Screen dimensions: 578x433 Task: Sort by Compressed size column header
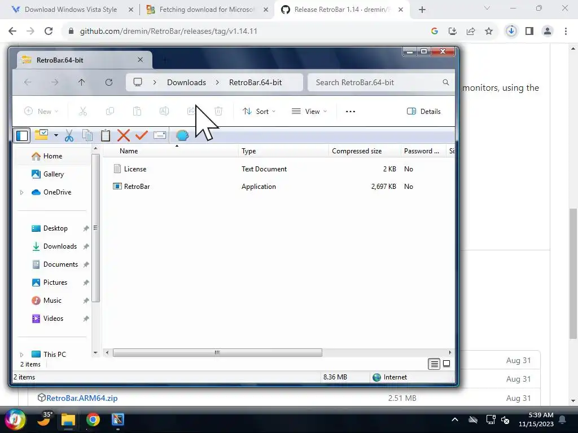tap(364, 151)
